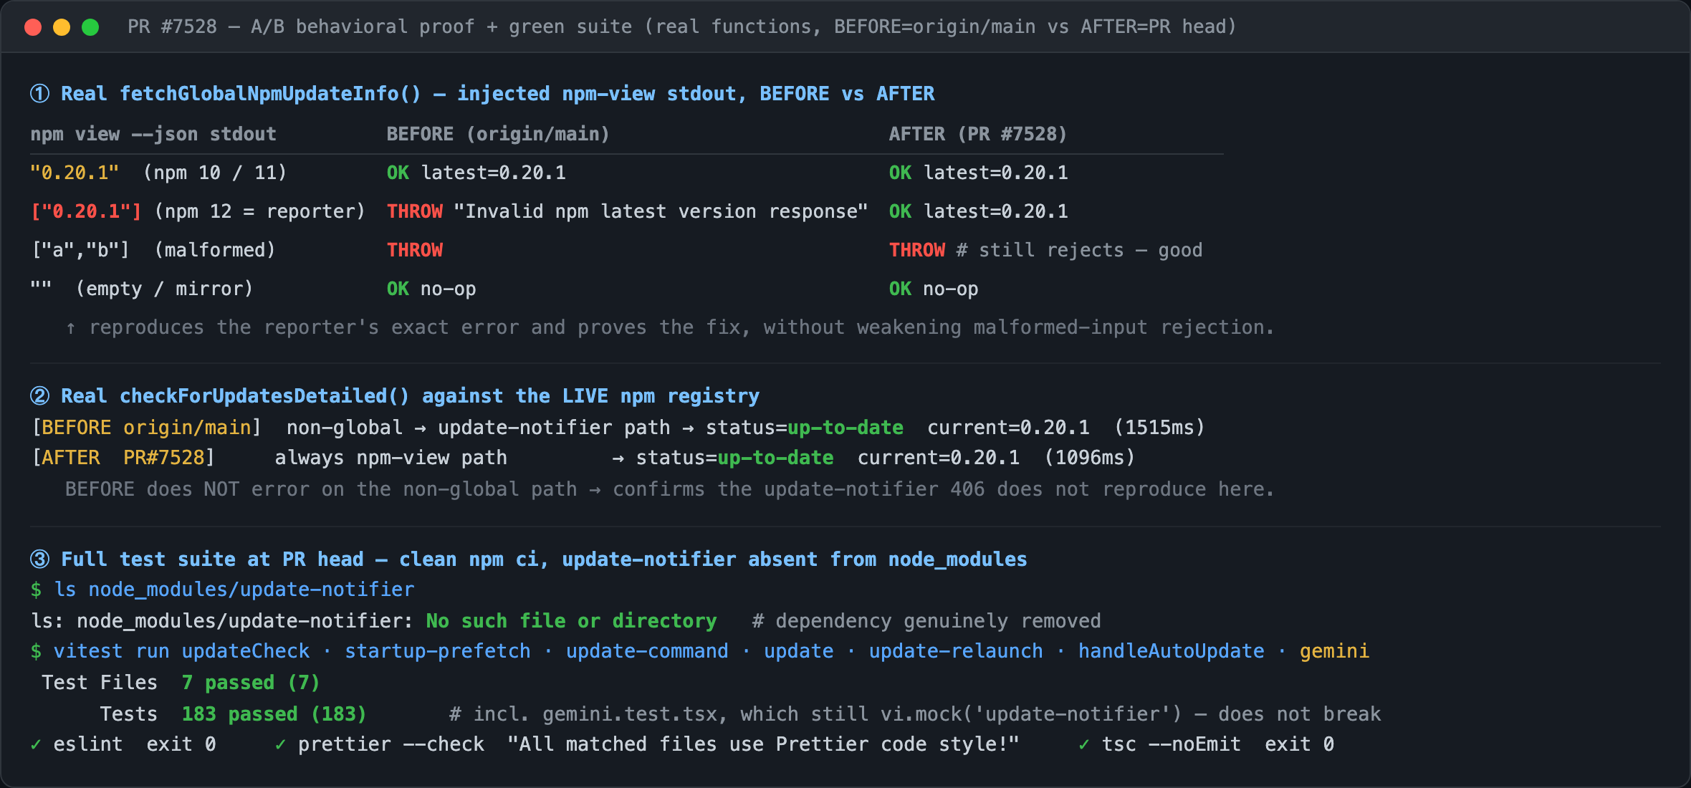The width and height of the screenshot is (1691, 788).
Task: Click standalone "update" between update-command and update-relaunch
Action: click(799, 651)
